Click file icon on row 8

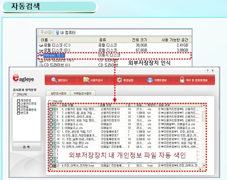click(55, 116)
